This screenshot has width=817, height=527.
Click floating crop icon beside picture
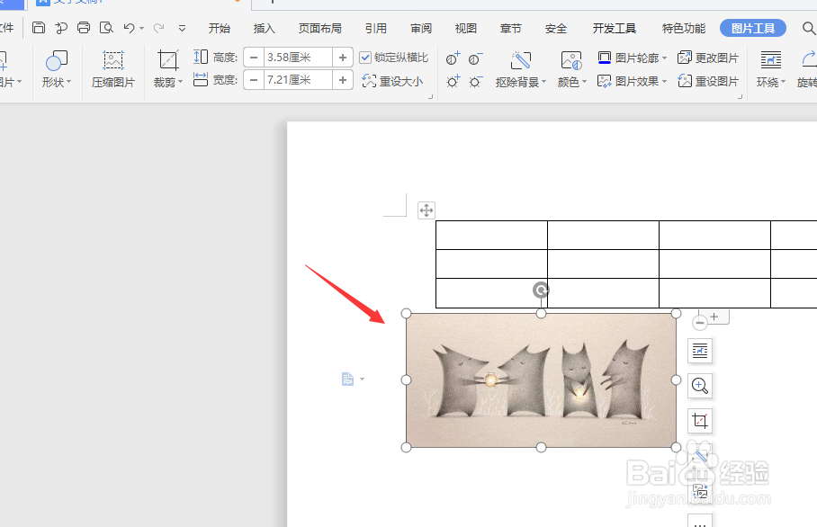point(700,421)
